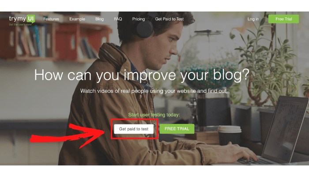Click the trymyUI logo
The width and height of the screenshot is (309, 177).
(x=22, y=20)
